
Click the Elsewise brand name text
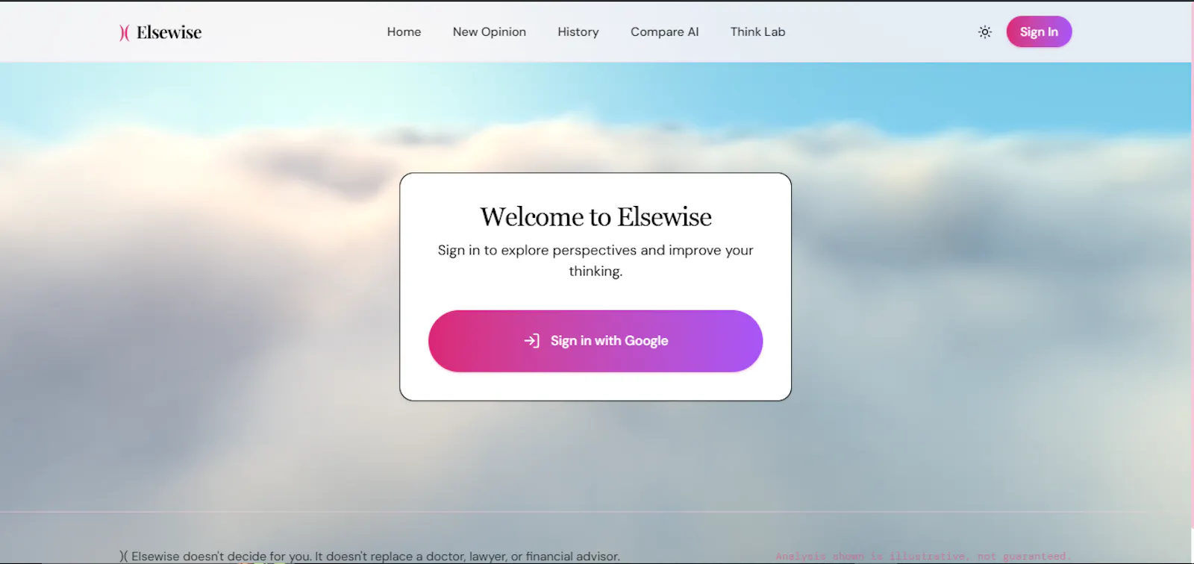pos(169,32)
